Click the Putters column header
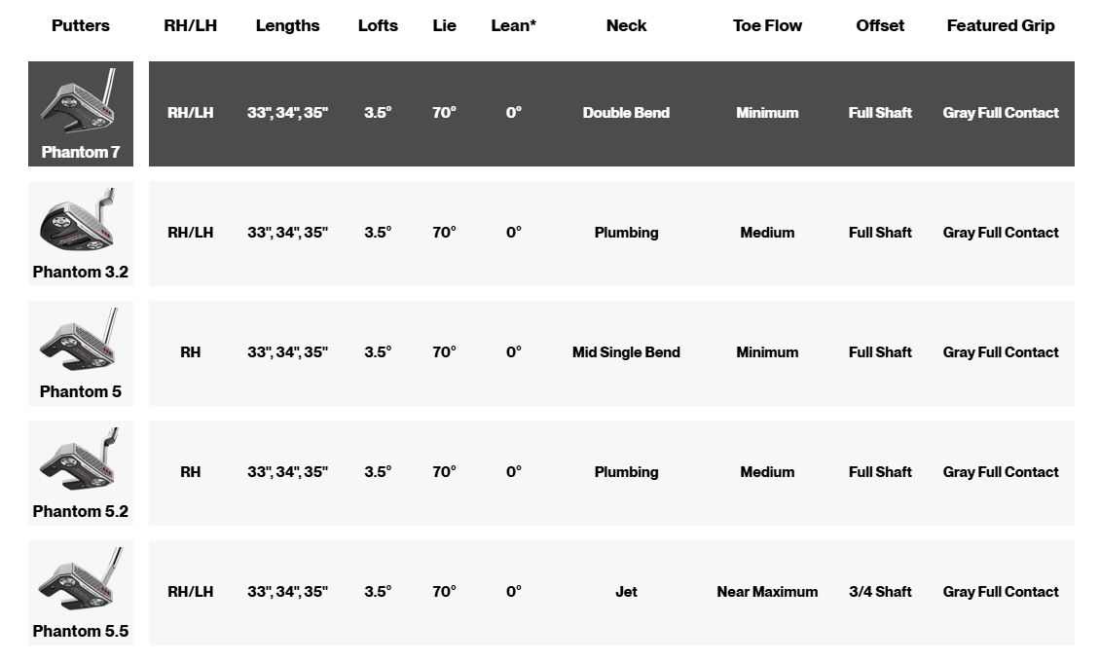 pyautogui.click(x=81, y=26)
